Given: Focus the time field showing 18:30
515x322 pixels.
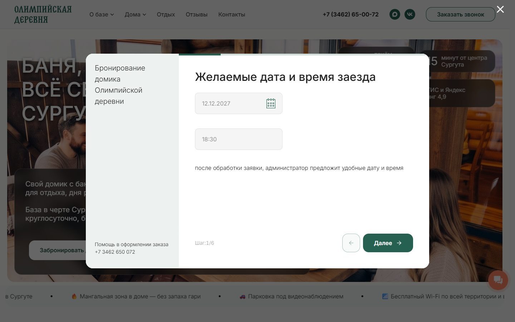Looking at the screenshot, I should [x=239, y=139].
